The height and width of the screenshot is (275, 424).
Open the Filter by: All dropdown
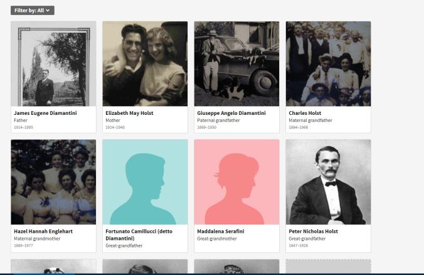33,11
